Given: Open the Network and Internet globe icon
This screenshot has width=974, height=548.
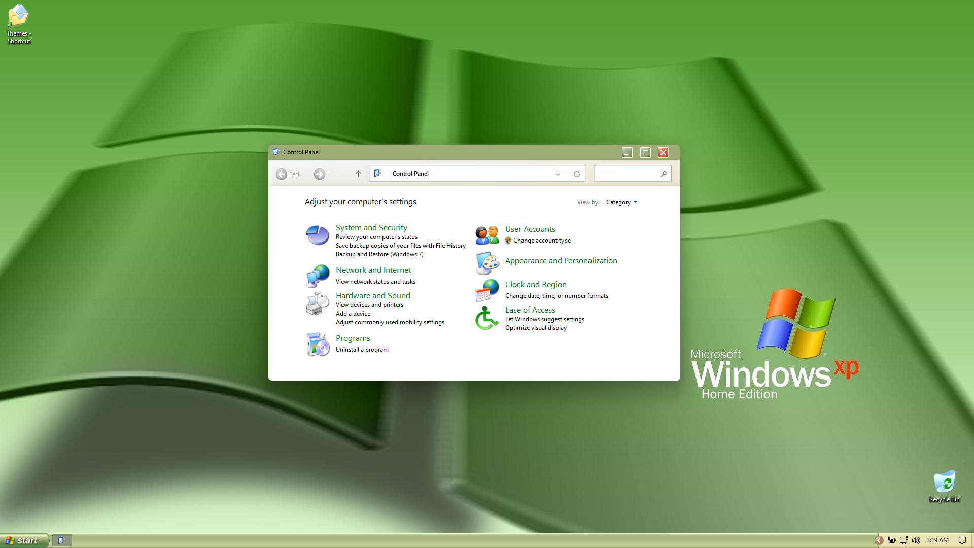Looking at the screenshot, I should click(318, 276).
